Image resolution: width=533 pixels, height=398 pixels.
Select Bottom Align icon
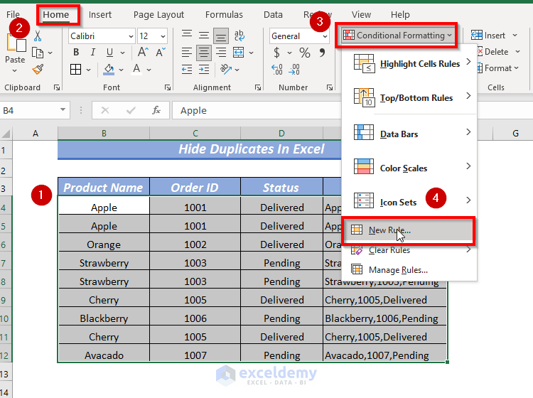tap(221, 36)
